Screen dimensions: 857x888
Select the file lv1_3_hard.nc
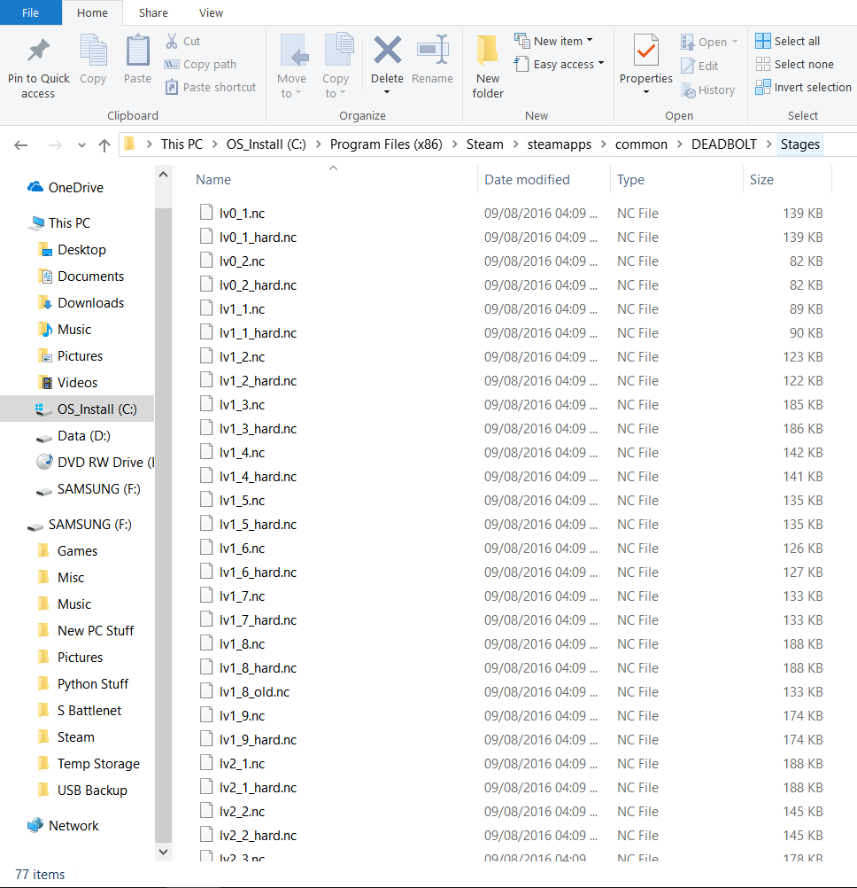click(258, 429)
